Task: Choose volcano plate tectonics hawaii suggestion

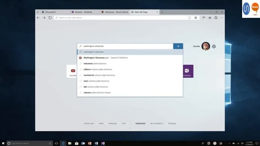Action: coord(130,92)
